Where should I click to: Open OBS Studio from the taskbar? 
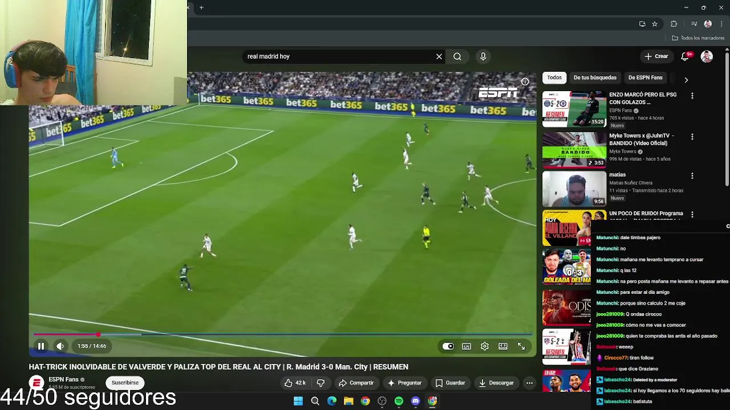click(x=382, y=401)
